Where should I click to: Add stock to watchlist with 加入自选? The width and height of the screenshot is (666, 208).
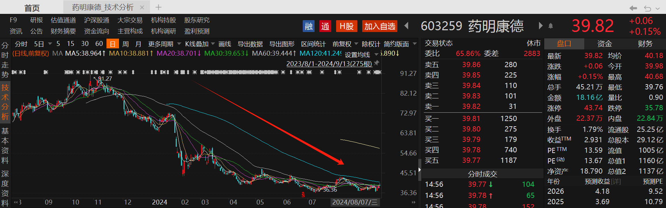380,26
